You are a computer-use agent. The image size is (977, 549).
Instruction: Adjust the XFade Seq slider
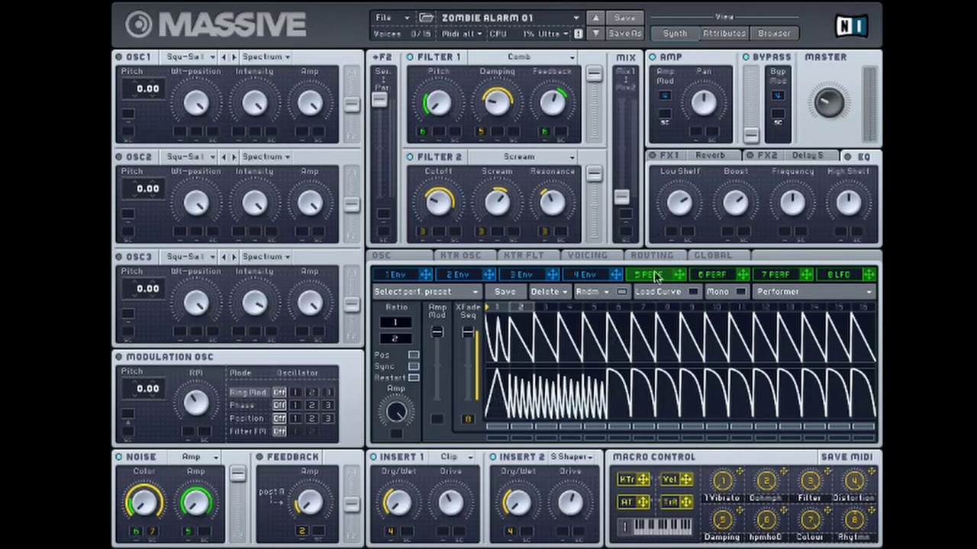click(467, 332)
